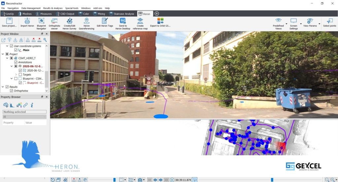Screen dimensions: 338x182
Task: Activate the Select points tool
Action: pos(329,21)
